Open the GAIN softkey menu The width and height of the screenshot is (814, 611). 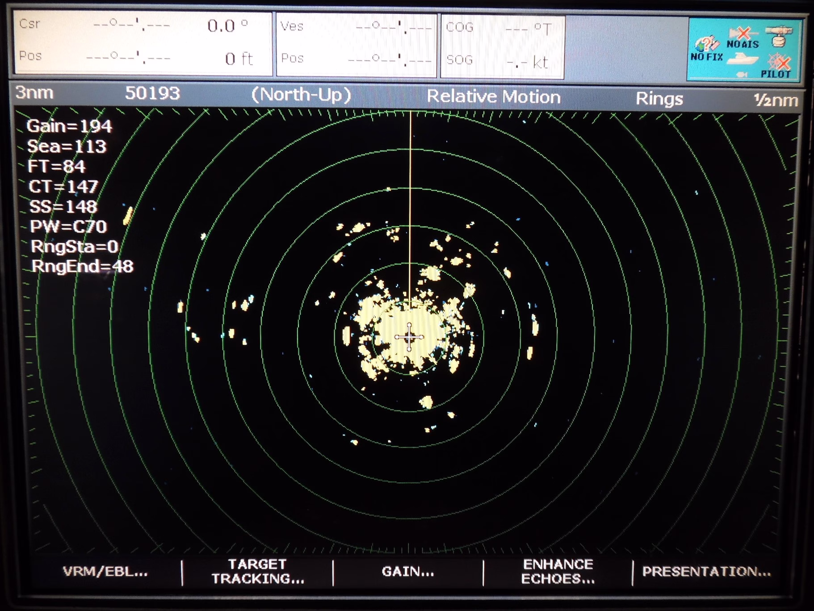click(408, 572)
